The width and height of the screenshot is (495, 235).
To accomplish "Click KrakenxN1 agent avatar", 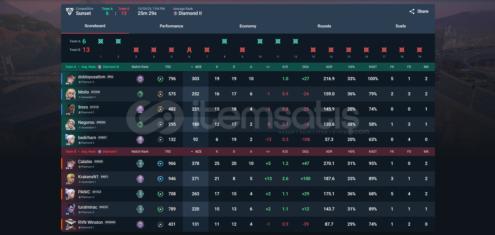I will click(x=70, y=179).
